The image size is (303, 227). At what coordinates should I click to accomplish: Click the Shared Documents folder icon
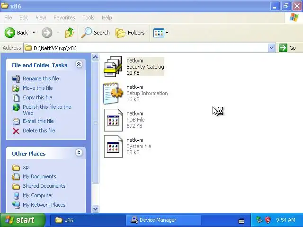[16, 186]
